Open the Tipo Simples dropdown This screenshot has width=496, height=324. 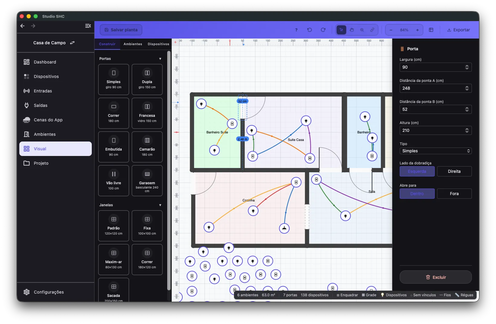[435, 151]
